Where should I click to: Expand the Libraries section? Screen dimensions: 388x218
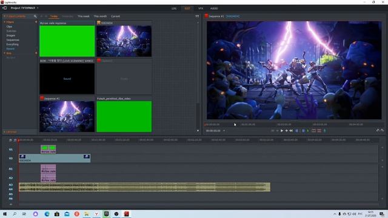click(x=4, y=132)
